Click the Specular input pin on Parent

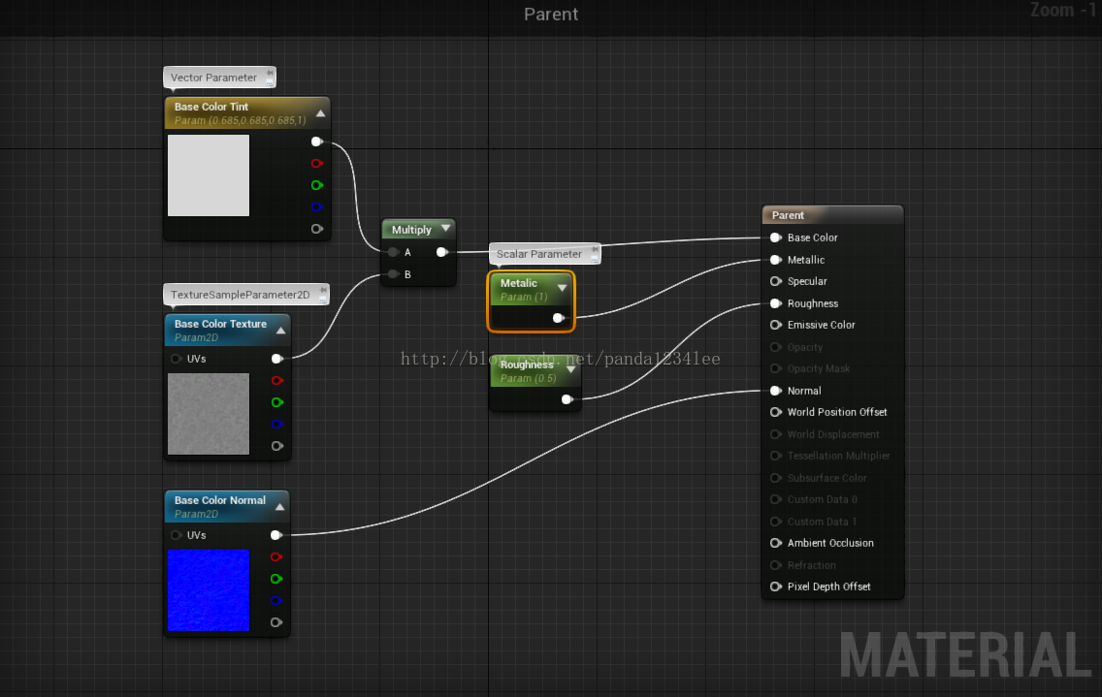[776, 282]
